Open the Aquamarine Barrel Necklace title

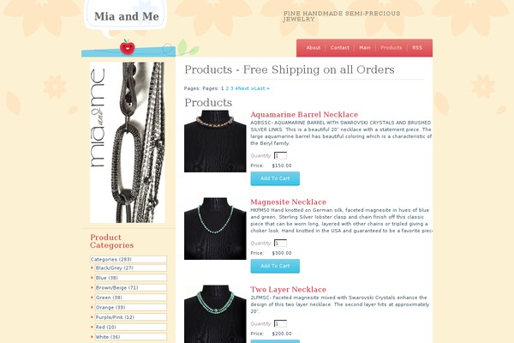(304, 115)
